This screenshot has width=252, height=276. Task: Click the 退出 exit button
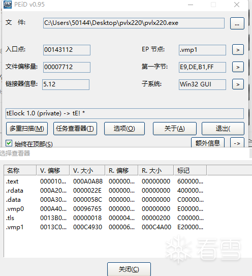pyautogui.click(x=223, y=129)
